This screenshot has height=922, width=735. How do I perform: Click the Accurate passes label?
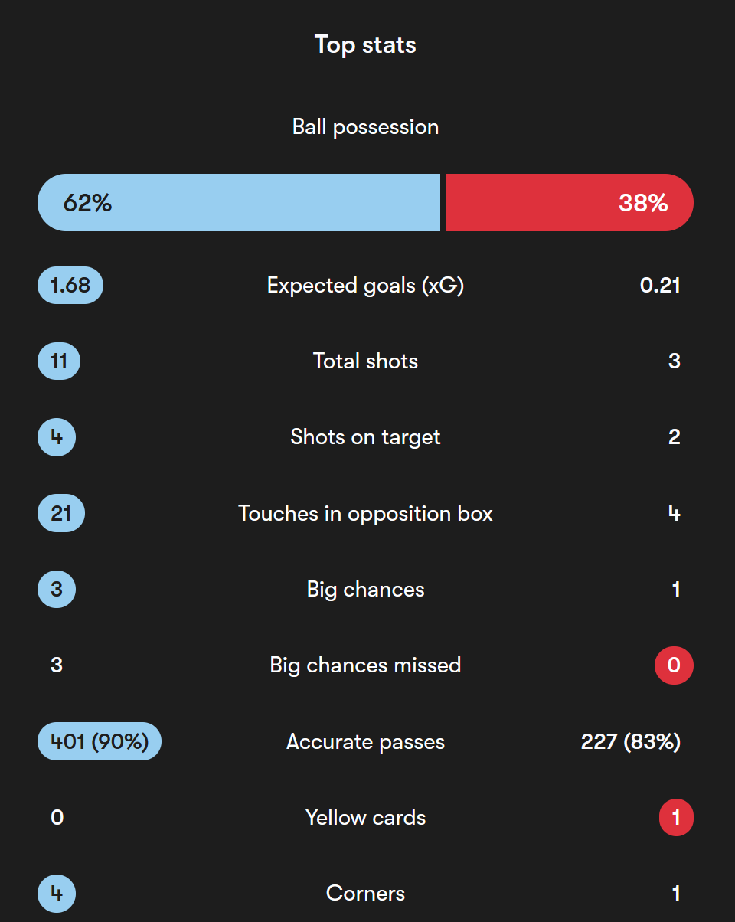365,741
